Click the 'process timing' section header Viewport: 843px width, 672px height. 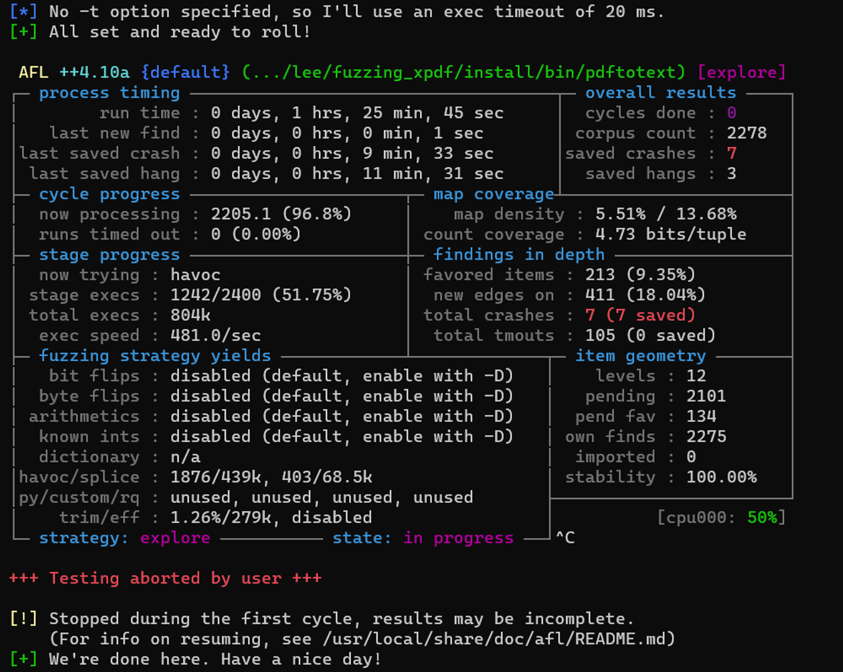click(109, 93)
